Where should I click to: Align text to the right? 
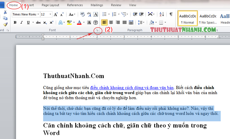tap(118, 22)
